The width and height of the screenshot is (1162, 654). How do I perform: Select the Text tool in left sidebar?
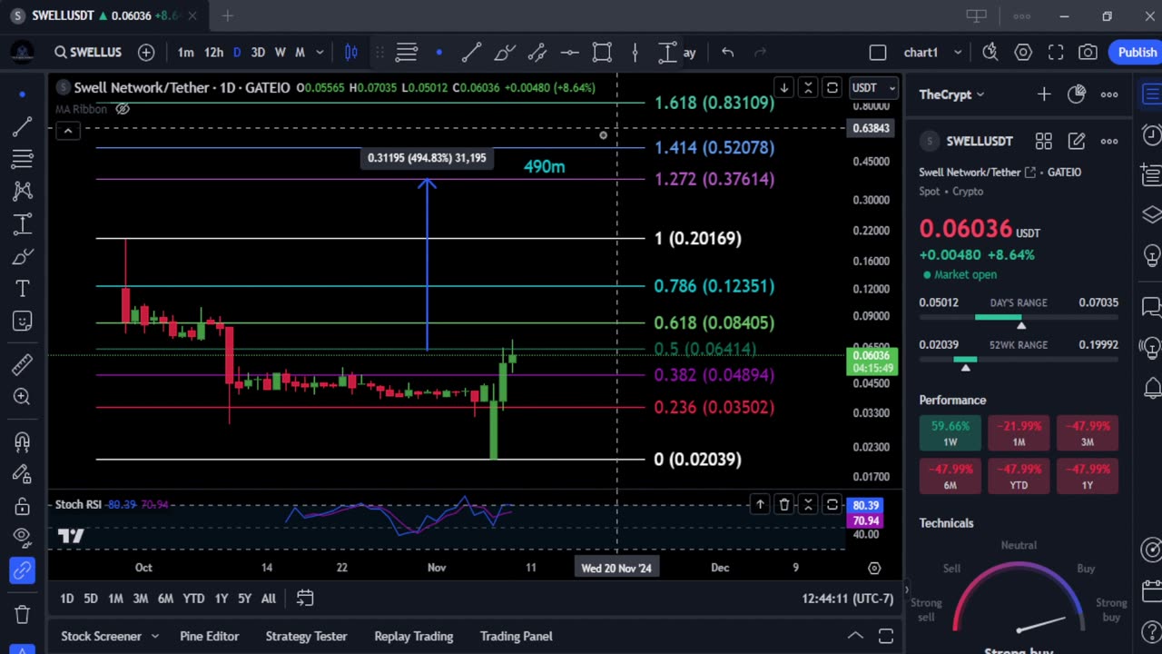point(23,289)
